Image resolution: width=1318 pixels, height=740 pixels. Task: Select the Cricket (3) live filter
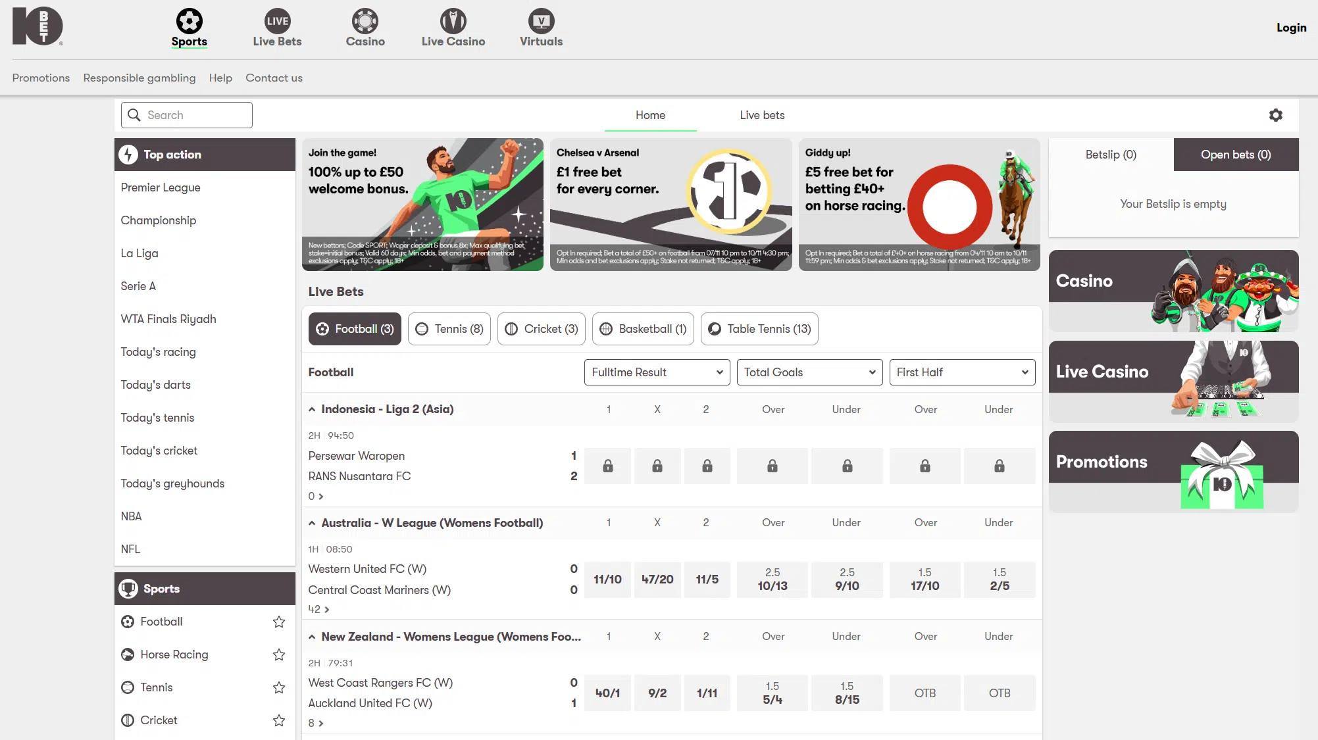coord(542,329)
